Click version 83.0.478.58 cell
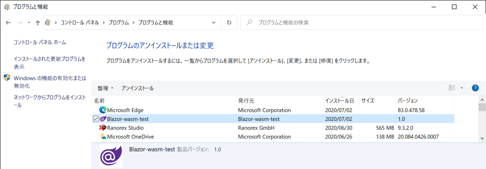Screen dimensions: 486x169 coord(411,110)
